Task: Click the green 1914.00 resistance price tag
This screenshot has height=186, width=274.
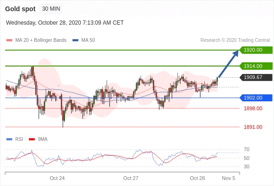Action: [256, 66]
